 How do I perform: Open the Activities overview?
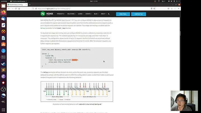pos(4,1)
